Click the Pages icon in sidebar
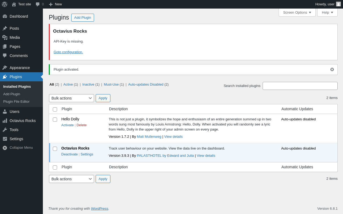This screenshot has width=343, height=214. (5, 47)
